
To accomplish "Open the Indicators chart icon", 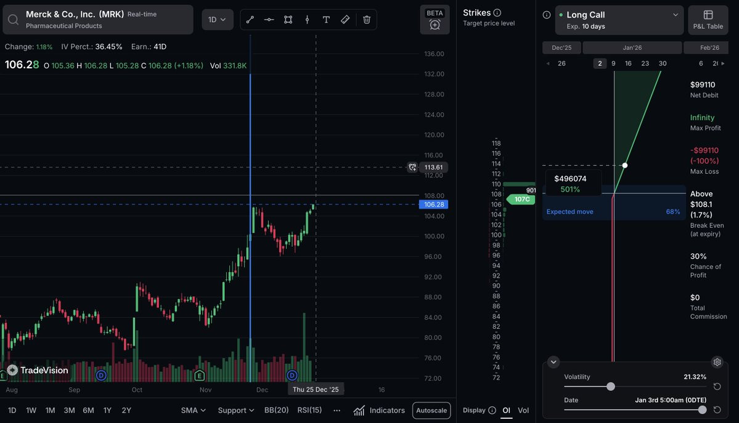I will click(359, 410).
